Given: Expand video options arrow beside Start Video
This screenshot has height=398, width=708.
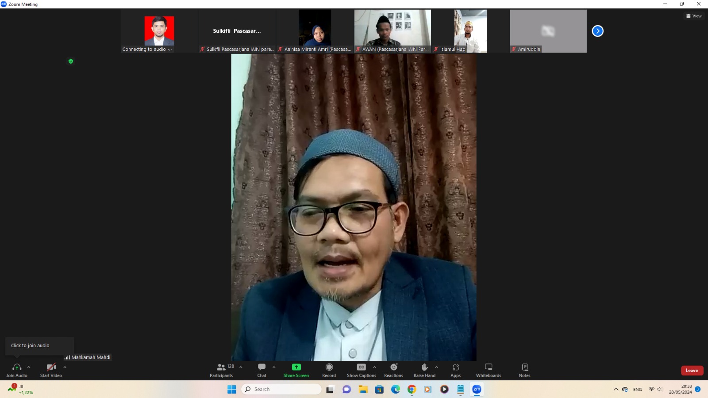Looking at the screenshot, I should click(65, 367).
